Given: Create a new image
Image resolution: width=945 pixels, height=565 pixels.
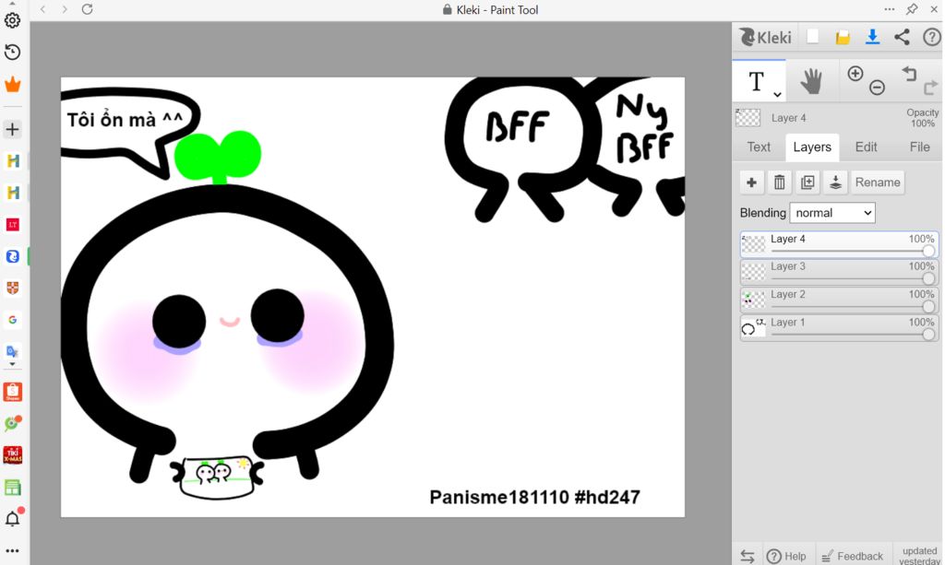Looking at the screenshot, I should (x=812, y=37).
